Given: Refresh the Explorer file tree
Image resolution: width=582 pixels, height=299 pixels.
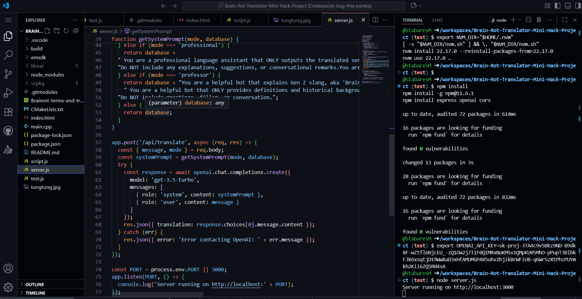Looking at the screenshot, I should click(x=66, y=31).
